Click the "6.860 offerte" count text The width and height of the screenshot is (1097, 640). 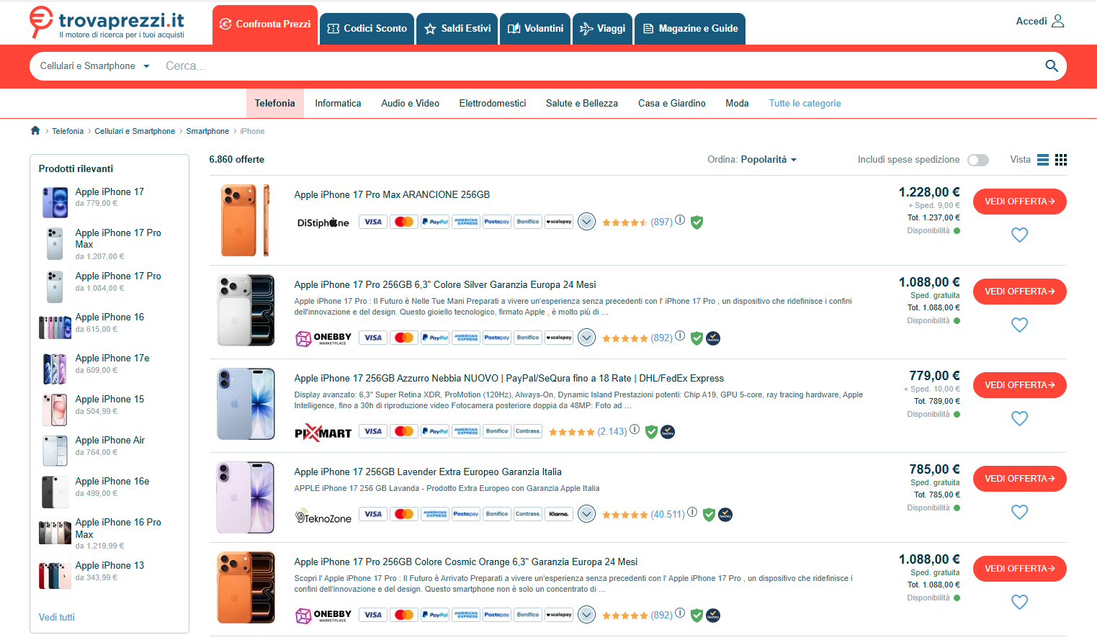237,160
